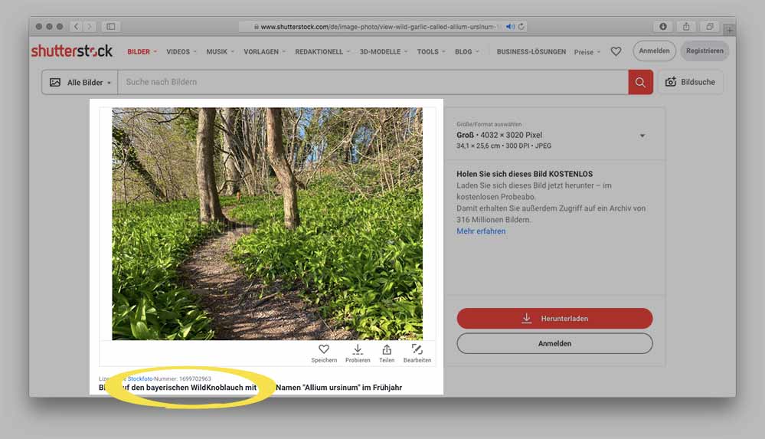Open favorites heart icon in header

point(616,52)
